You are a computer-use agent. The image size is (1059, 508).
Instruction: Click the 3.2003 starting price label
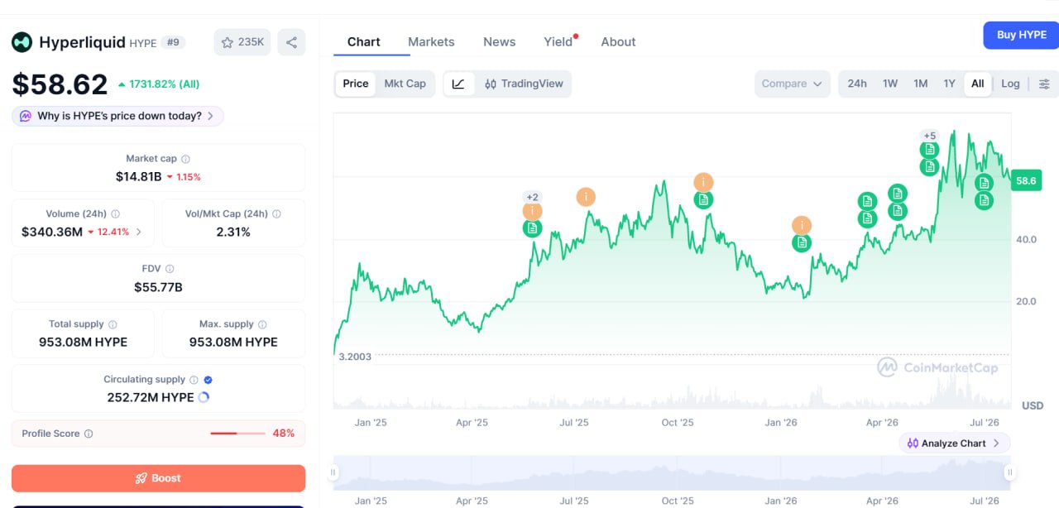355,357
